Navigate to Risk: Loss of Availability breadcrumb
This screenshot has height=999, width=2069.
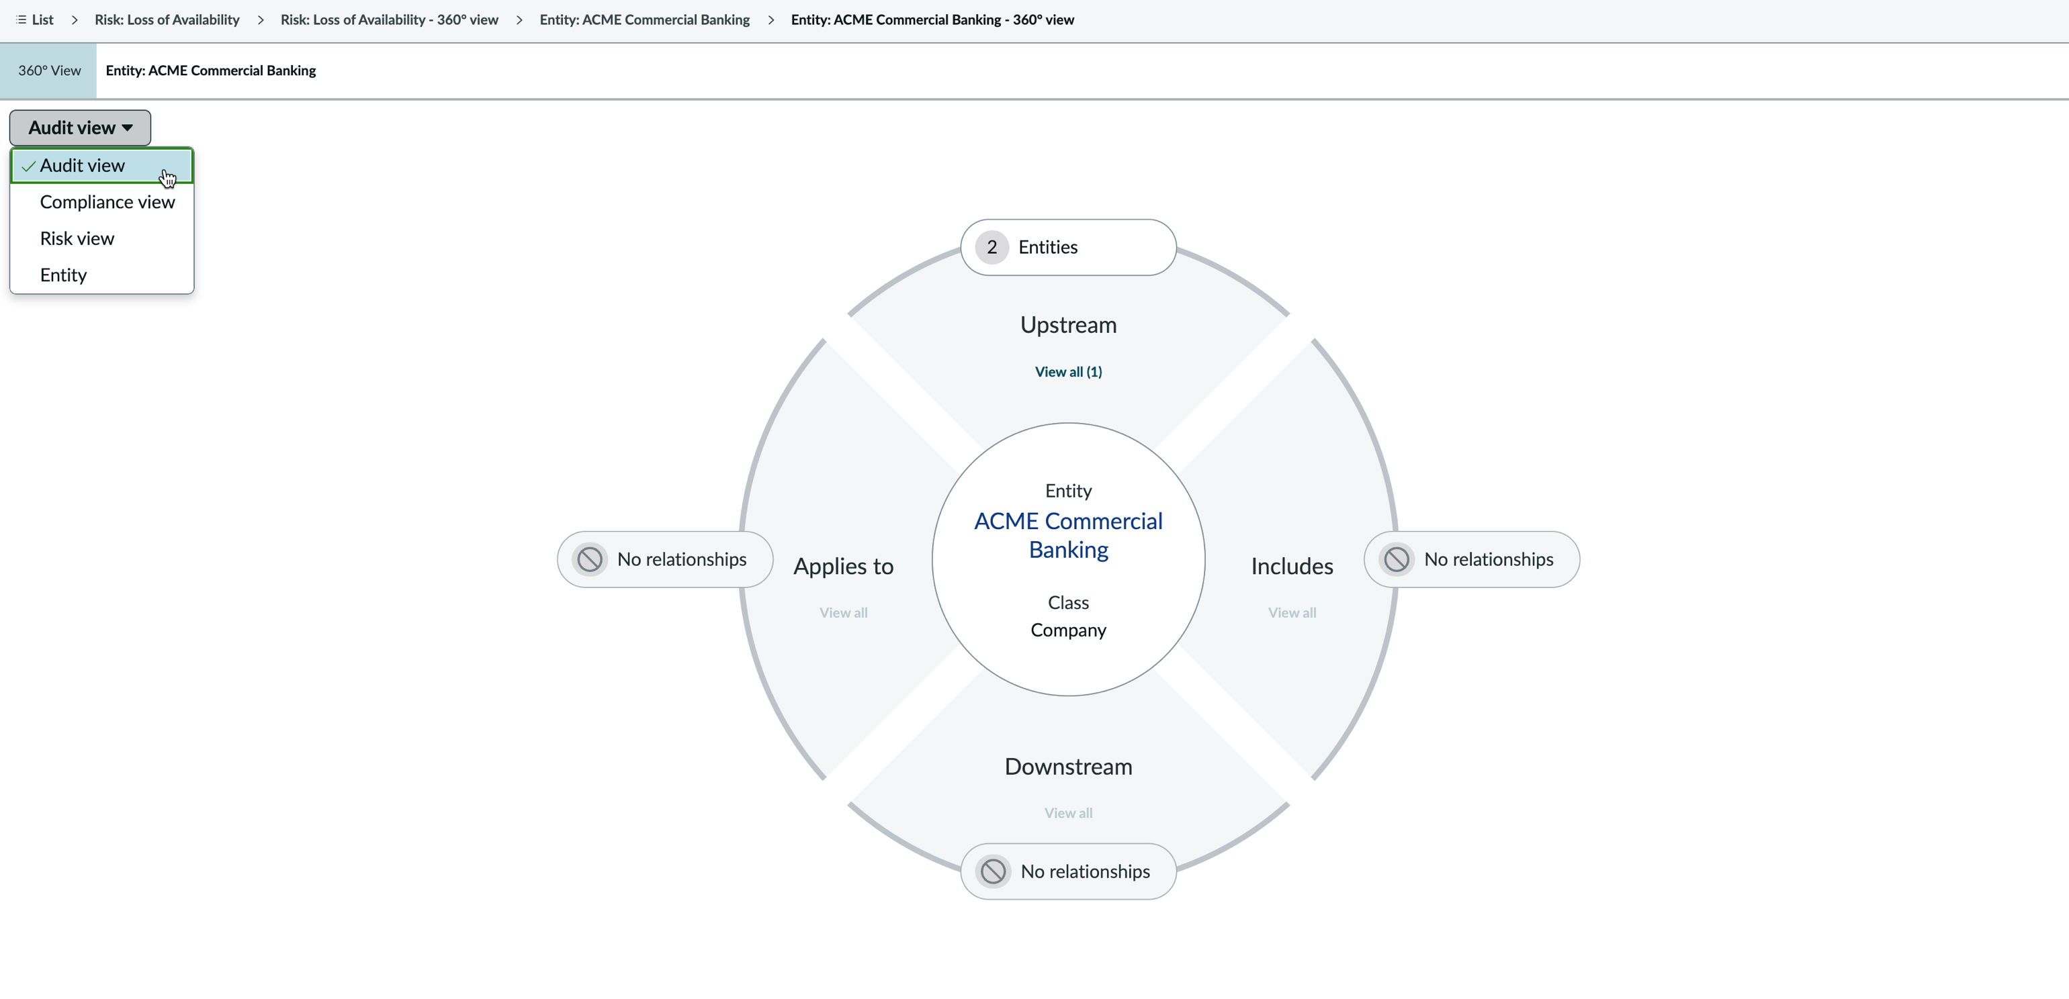point(167,19)
